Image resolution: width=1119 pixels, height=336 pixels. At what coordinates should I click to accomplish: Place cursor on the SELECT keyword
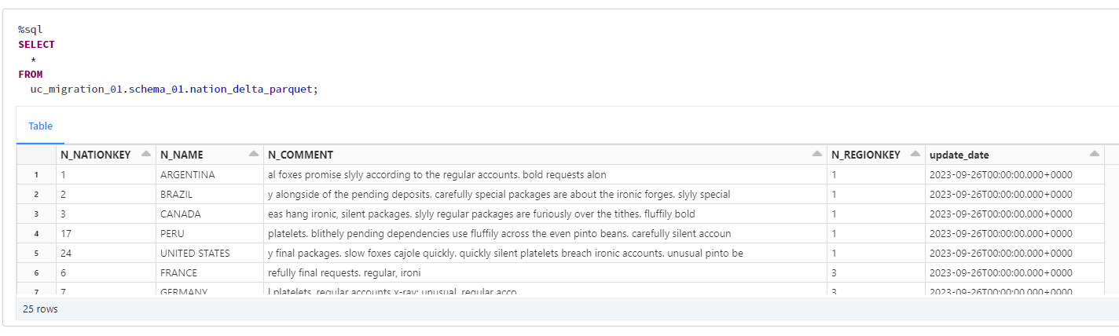click(37, 45)
